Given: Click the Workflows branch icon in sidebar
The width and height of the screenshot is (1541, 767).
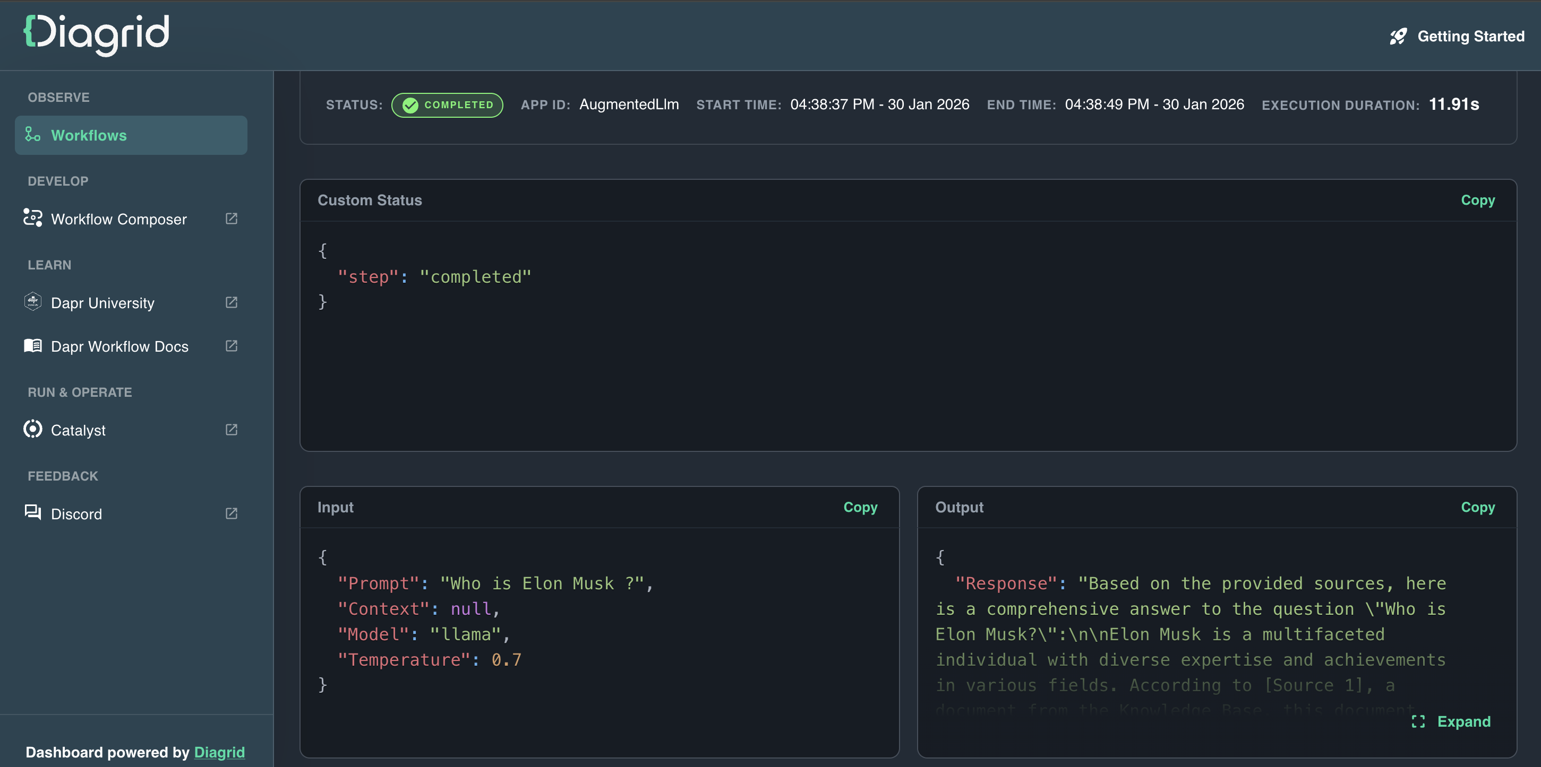Looking at the screenshot, I should pos(32,135).
